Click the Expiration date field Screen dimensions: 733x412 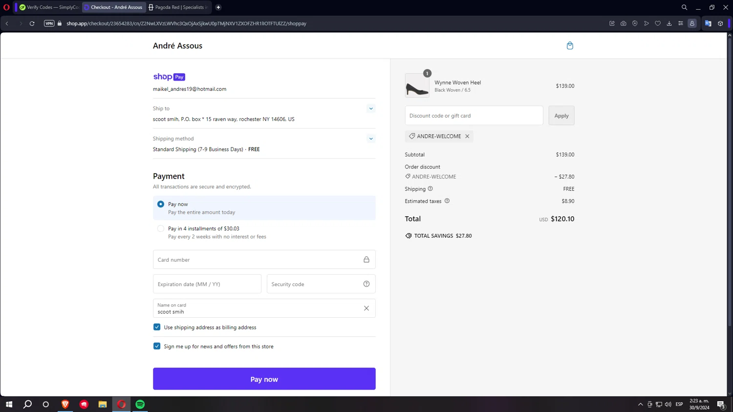pyautogui.click(x=207, y=284)
